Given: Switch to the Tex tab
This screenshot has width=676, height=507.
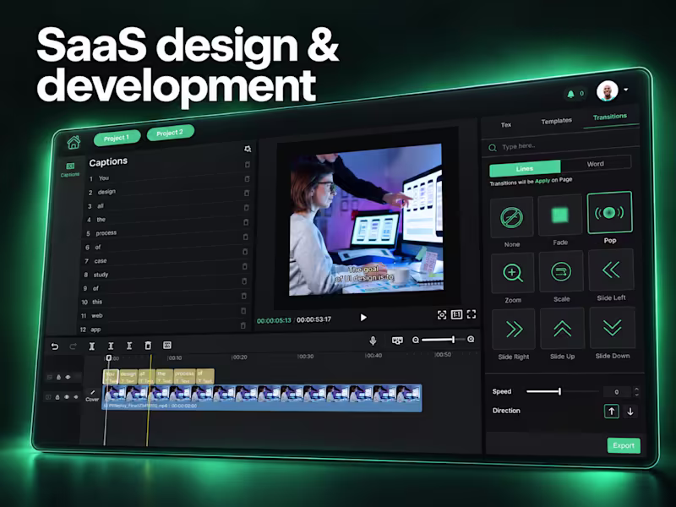Looking at the screenshot, I should point(506,124).
